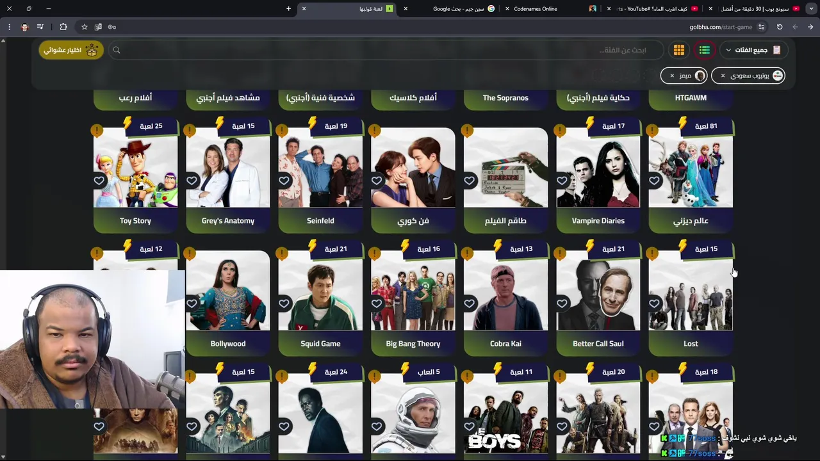Bookmark this page with the star
This screenshot has height=461, width=820.
[x=84, y=27]
